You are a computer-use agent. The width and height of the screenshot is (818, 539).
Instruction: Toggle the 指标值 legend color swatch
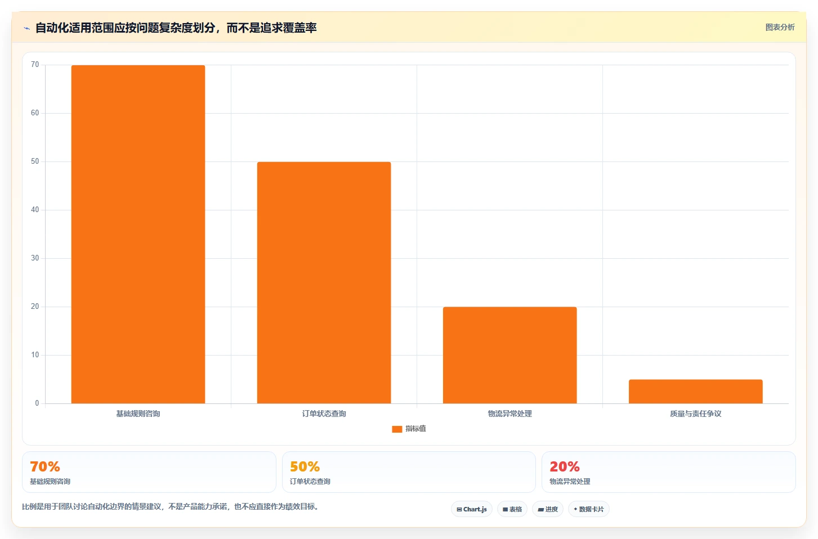[397, 429]
